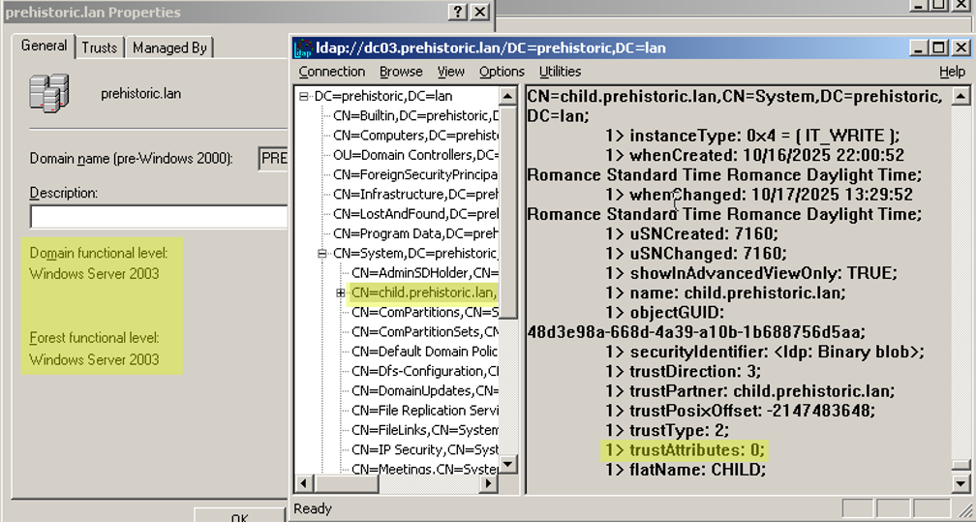Click the LDP application icon in title bar
The width and height of the screenshot is (976, 523).
click(x=303, y=48)
